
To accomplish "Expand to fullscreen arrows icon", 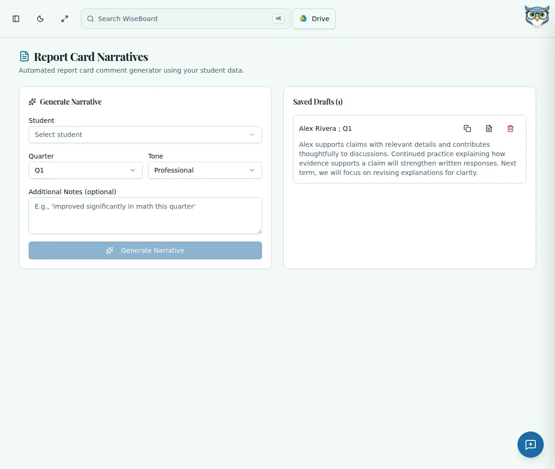I will tap(64, 19).
